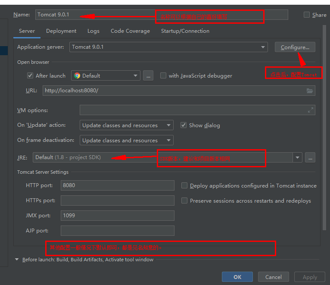The image size is (330, 285).
Task: Open the JRE dropdown arrow
Action: (x=297, y=157)
